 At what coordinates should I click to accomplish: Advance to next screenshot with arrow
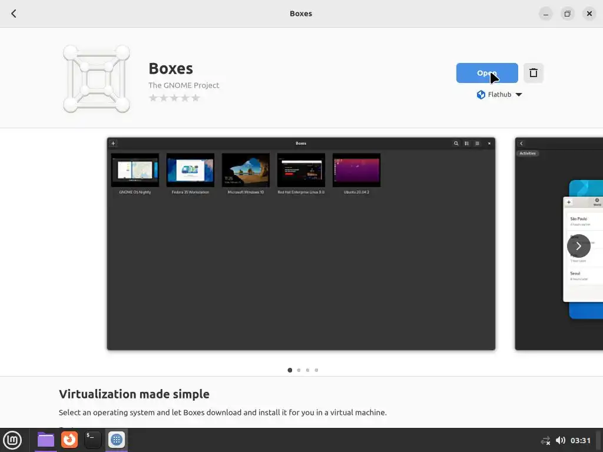click(x=578, y=246)
